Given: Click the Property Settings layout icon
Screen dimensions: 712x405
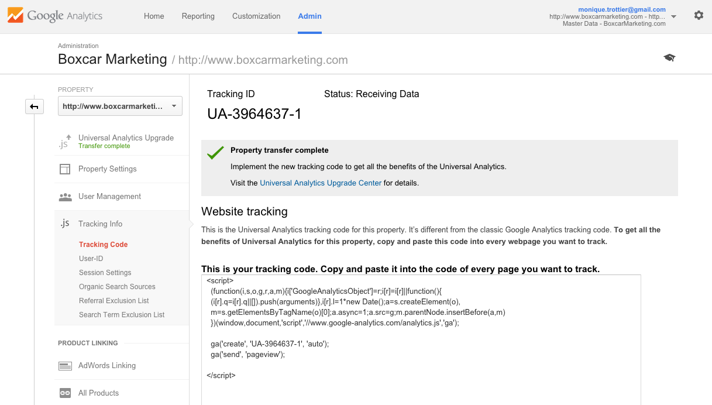Looking at the screenshot, I should click(x=65, y=169).
